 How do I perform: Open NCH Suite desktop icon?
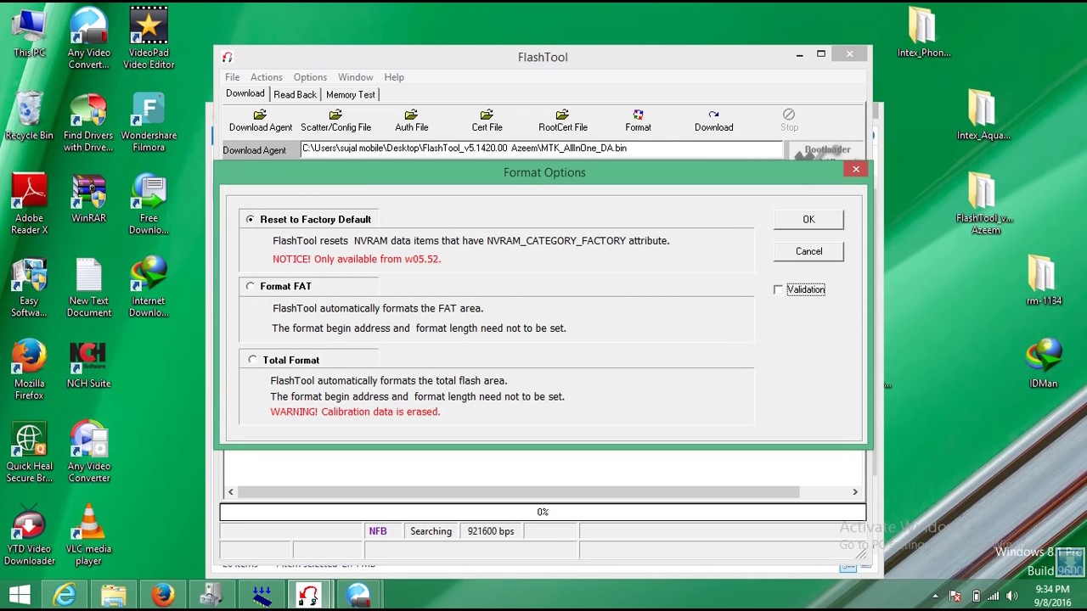89,365
